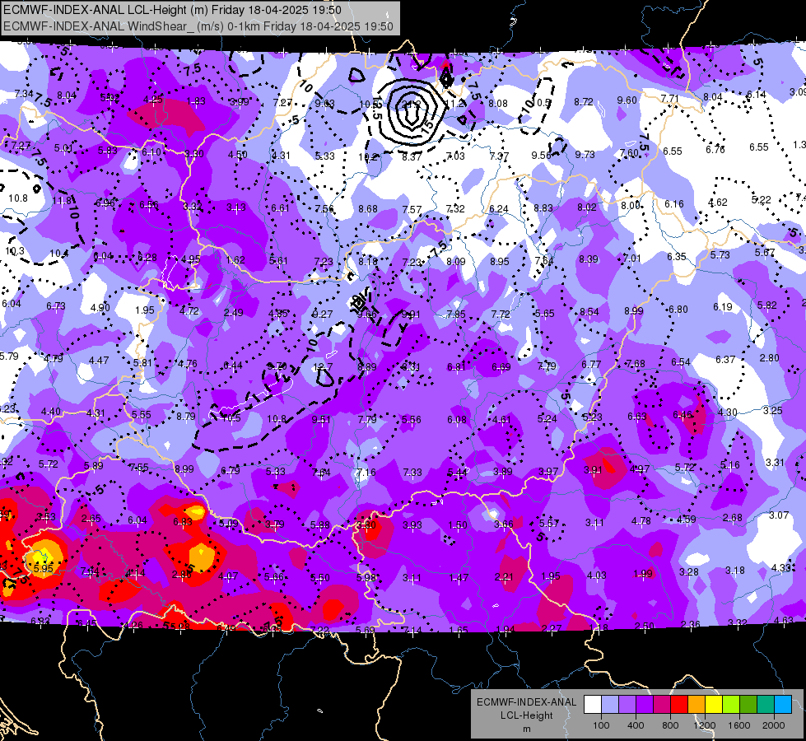Click the teal legend swatch
The image size is (806, 741).
point(766,705)
